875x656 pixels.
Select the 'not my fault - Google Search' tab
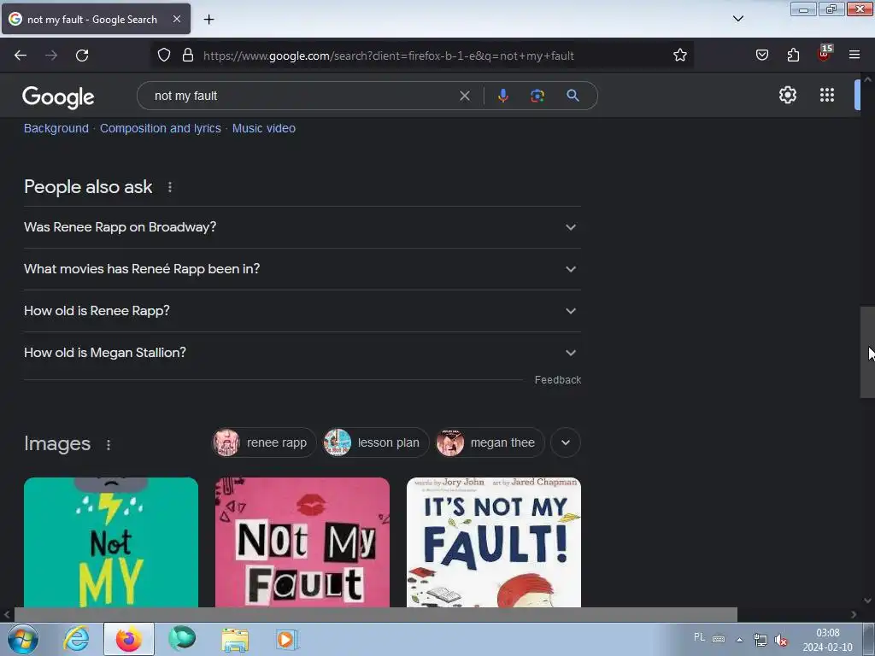click(96, 19)
